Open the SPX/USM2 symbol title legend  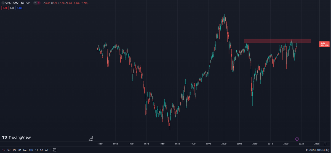click(17, 3)
